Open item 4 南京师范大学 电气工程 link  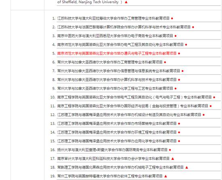120,44
